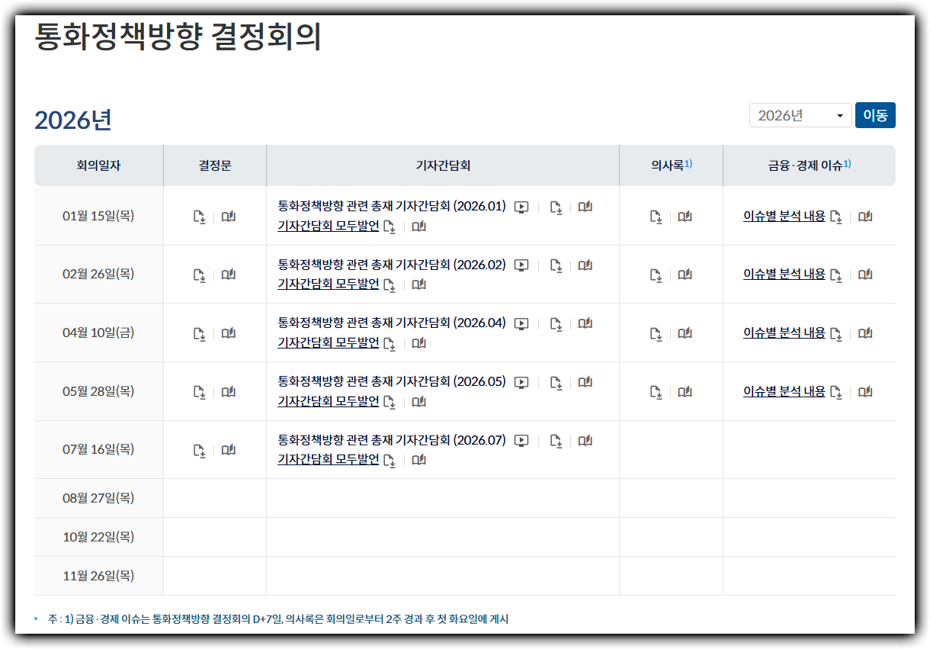The image size is (930, 649).
Task: Open 07월 16일 기자간담회 모두발언 link
Action: coord(329,459)
